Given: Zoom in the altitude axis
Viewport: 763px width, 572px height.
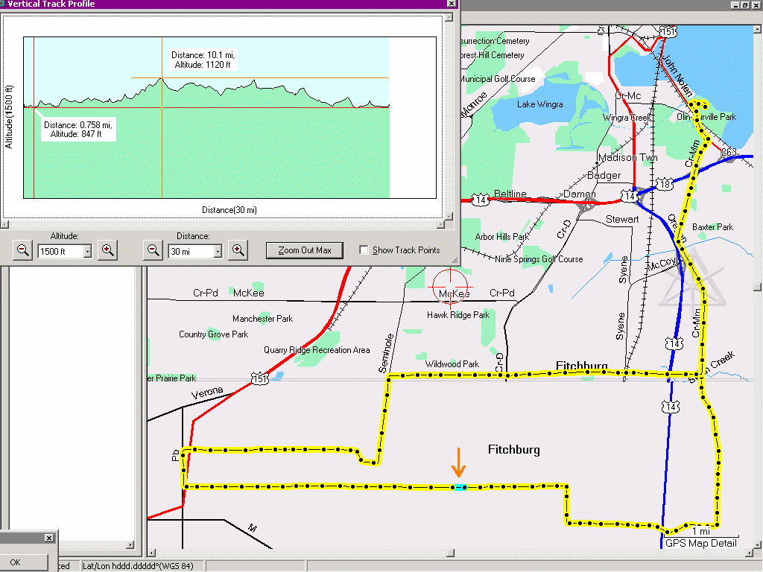Looking at the screenshot, I should 108,250.
